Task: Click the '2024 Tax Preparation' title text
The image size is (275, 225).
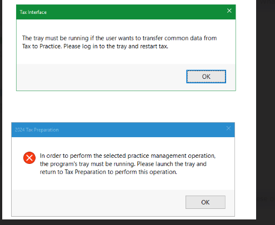Action: (x=37, y=130)
